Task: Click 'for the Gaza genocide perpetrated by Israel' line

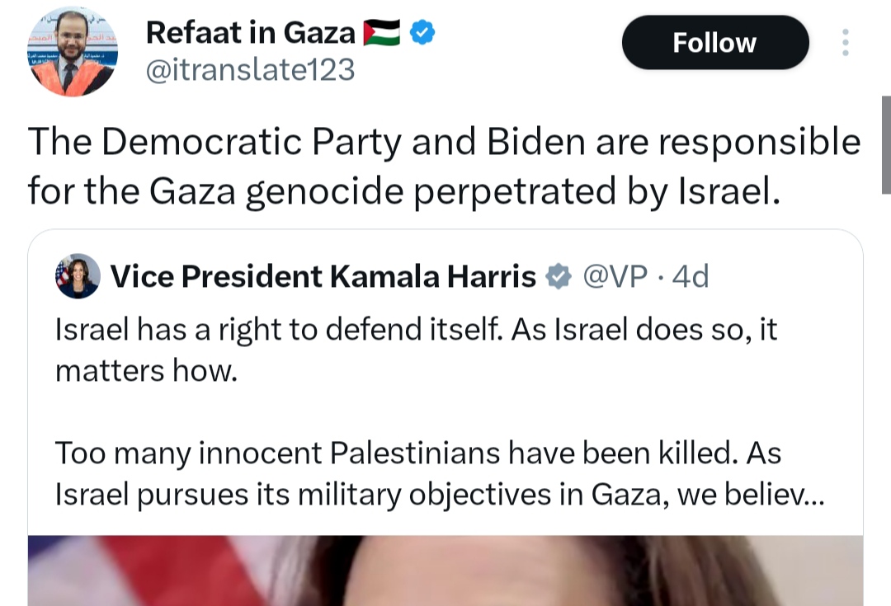Action: point(403,190)
